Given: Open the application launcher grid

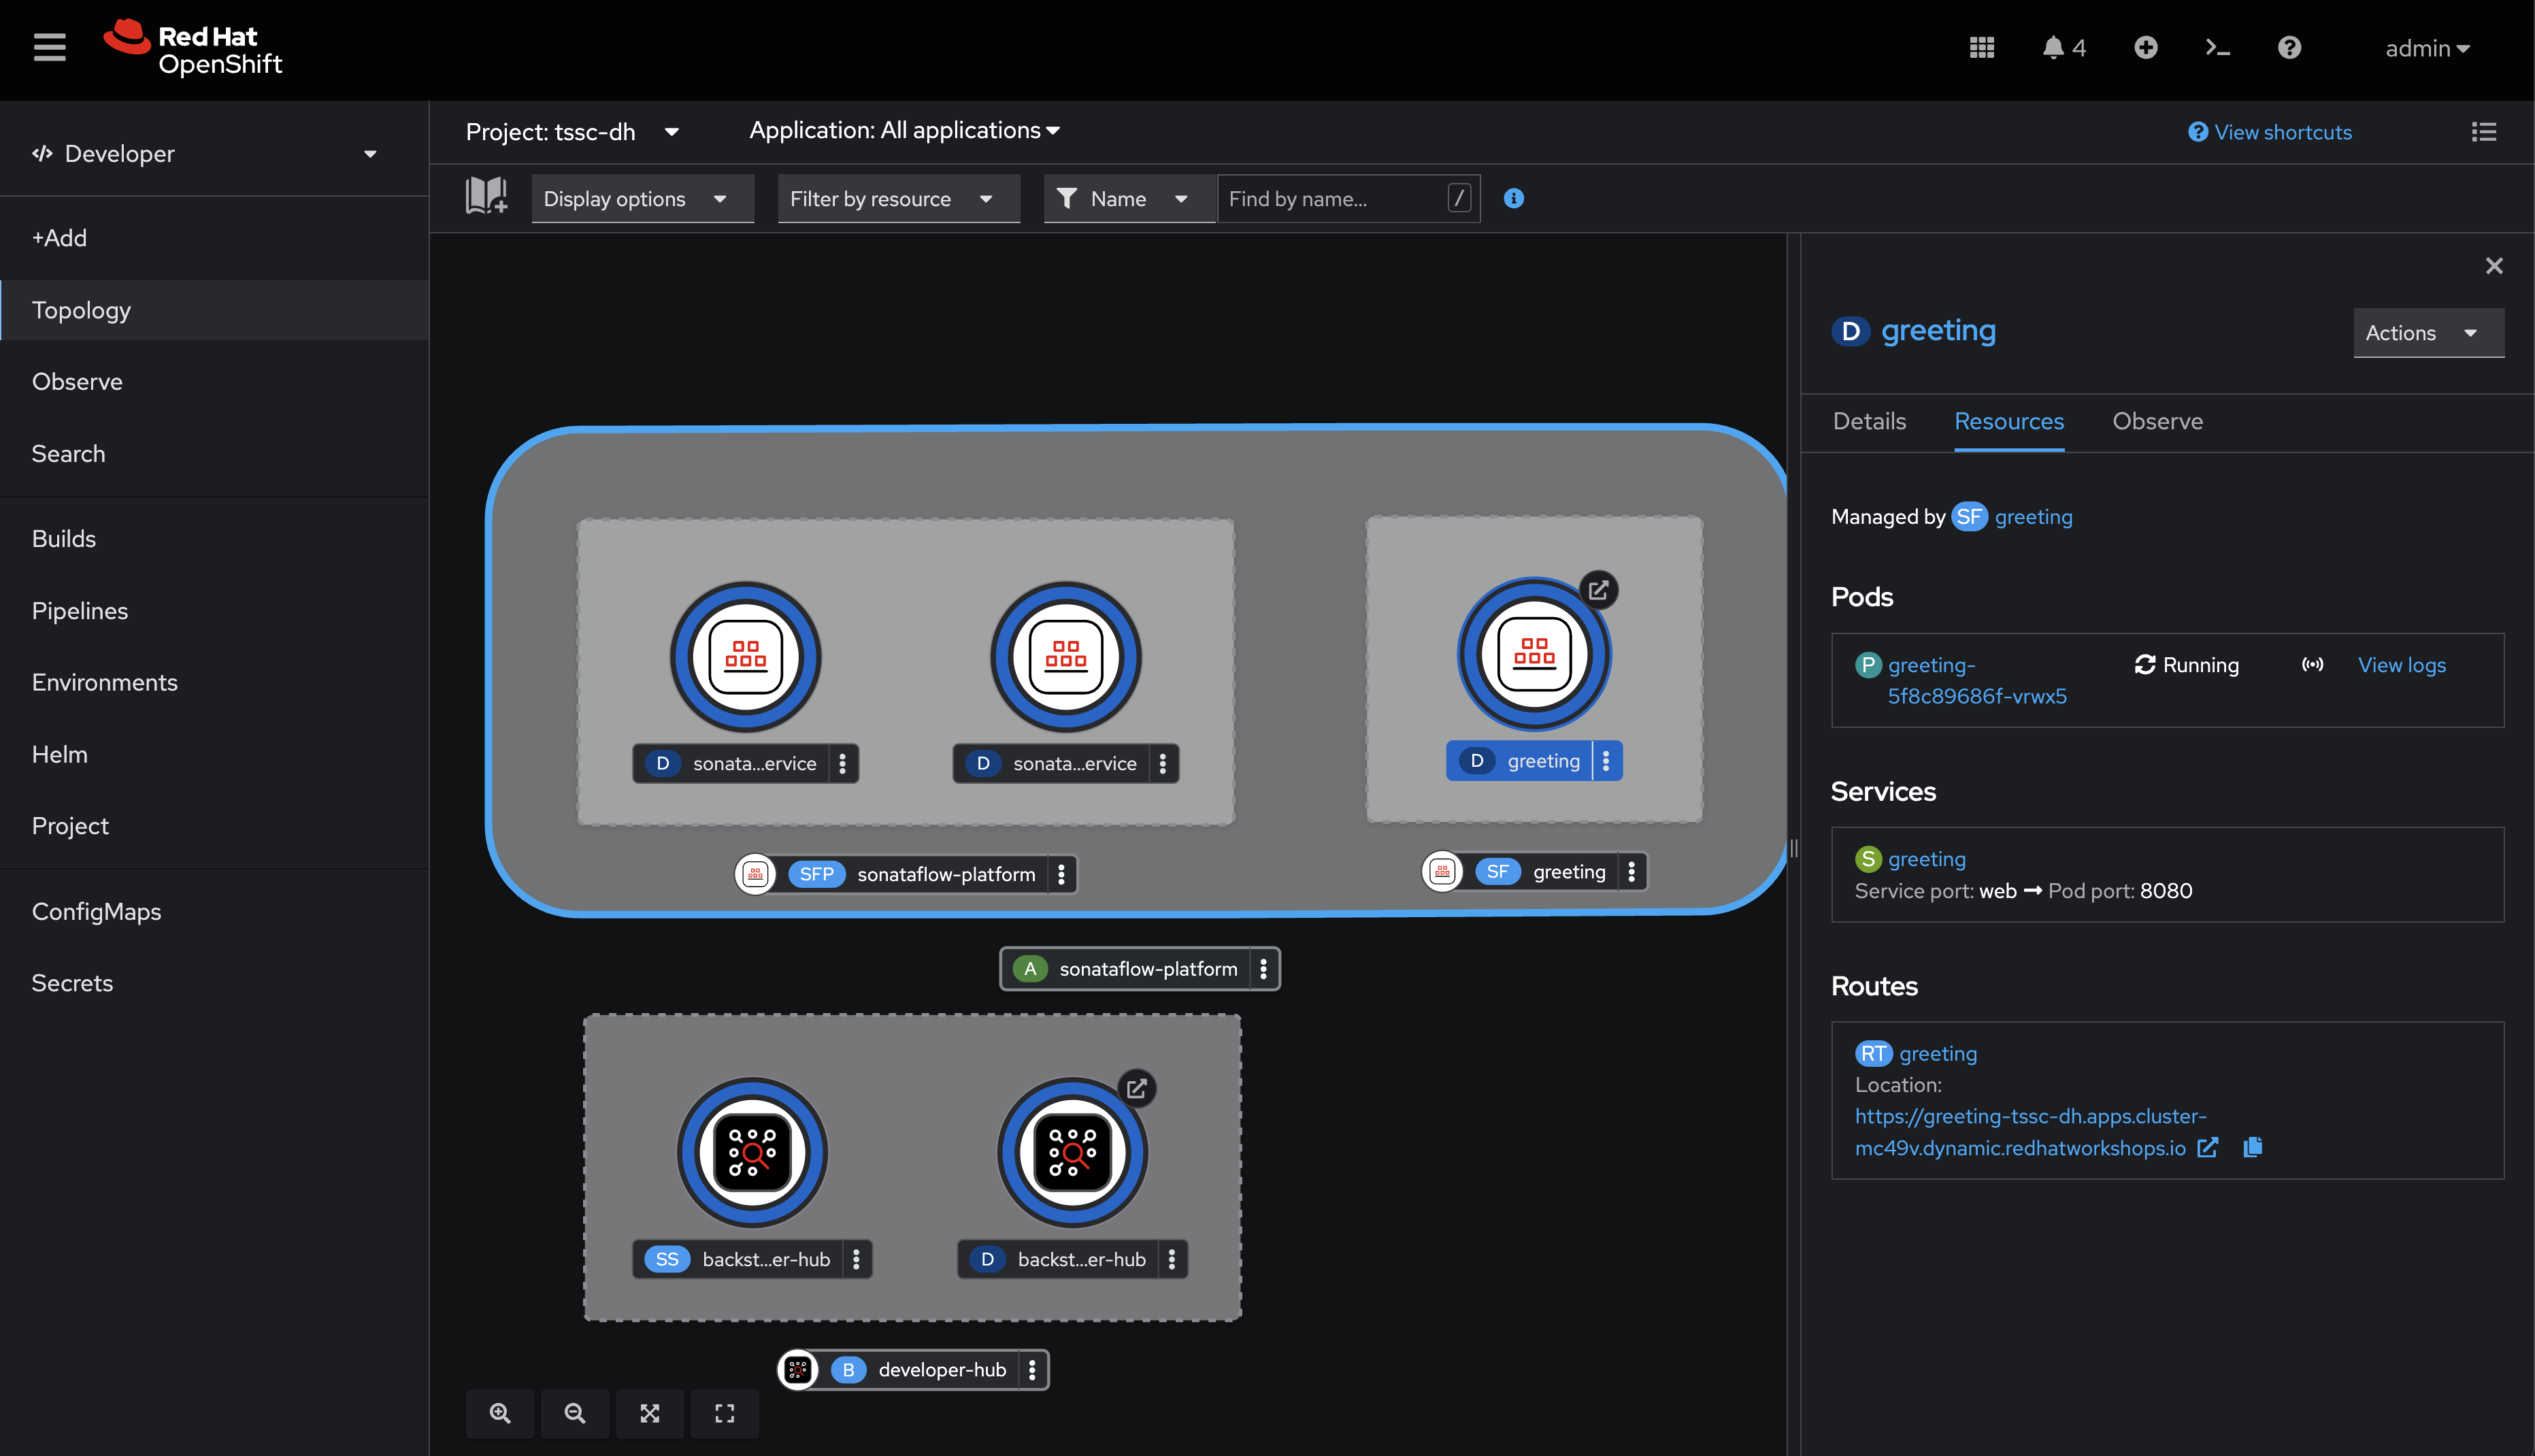Looking at the screenshot, I should pos(1982,46).
